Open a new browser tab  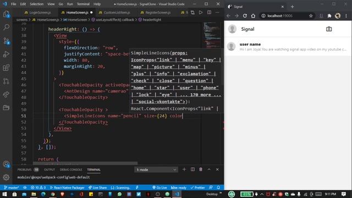tap(292, 7)
